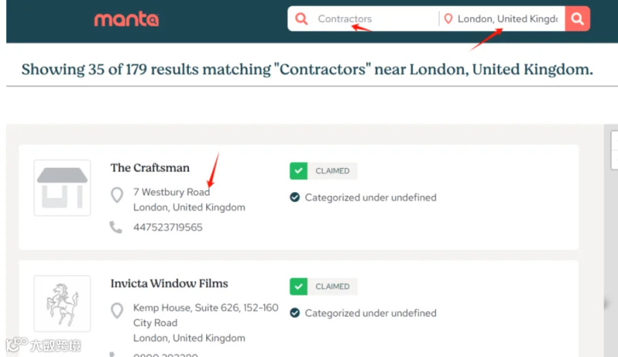Image resolution: width=618 pixels, height=357 pixels.
Task: Click the Manta logo
Action: click(x=126, y=19)
